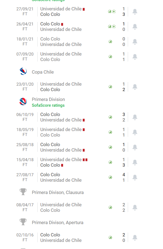Open statistics for the 02/10/16 match
This screenshot has height=249, width=163.
tap(110, 237)
